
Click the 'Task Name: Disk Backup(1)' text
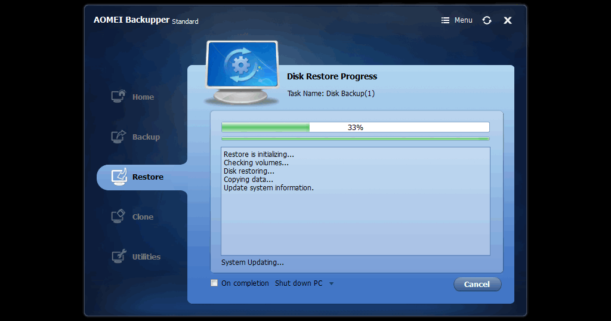pos(331,94)
